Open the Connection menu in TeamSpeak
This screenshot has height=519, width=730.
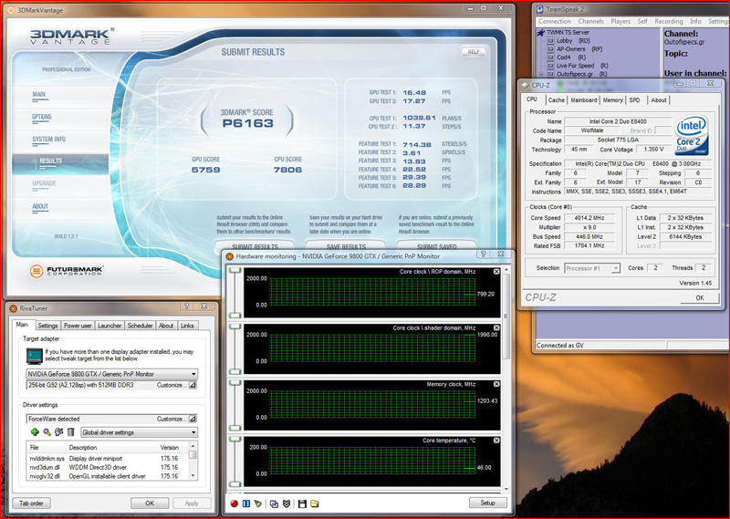[x=555, y=21]
